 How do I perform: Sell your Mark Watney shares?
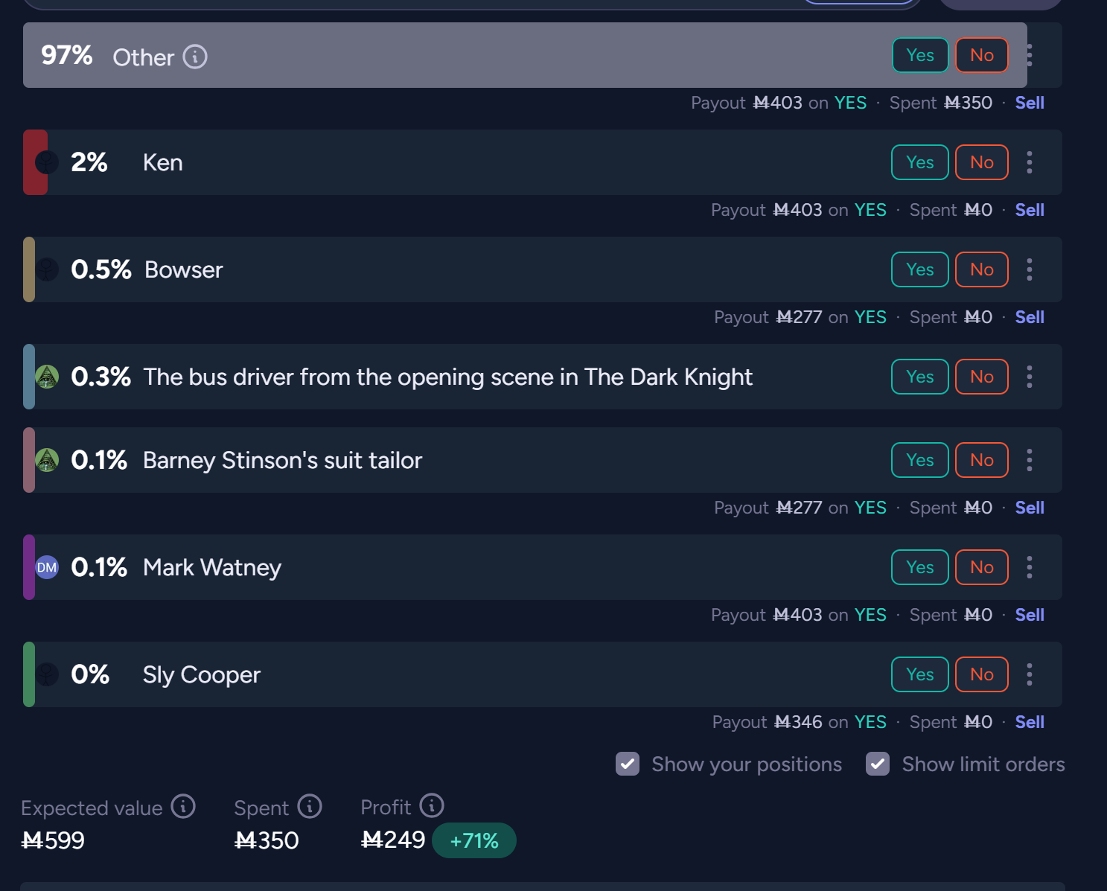[x=1030, y=615]
